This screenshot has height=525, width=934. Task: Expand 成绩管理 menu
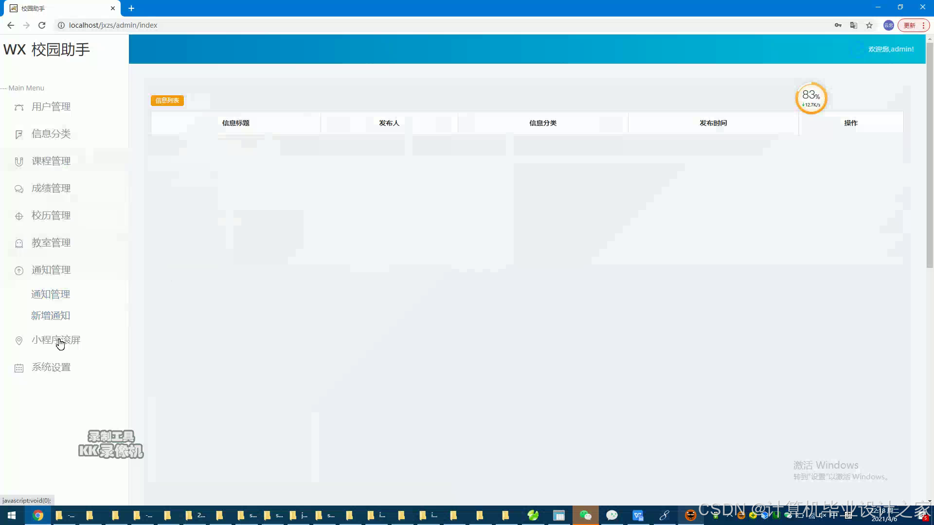pos(51,189)
